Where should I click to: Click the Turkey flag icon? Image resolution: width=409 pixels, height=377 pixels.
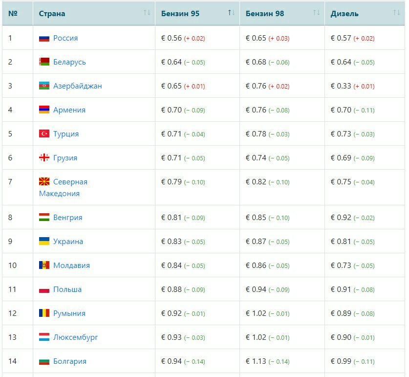44,134
